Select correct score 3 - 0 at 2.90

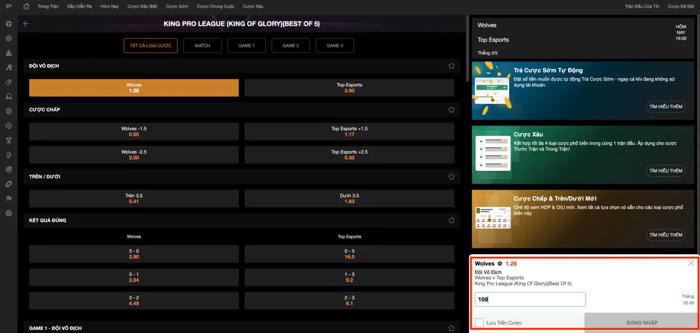(x=134, y=254)
